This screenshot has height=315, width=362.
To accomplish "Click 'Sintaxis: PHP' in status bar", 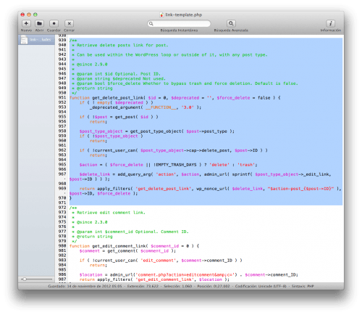I will [303, 286].
